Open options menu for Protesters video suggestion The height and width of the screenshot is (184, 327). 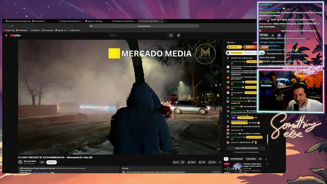pyautogui.click(x=267, y=164)
